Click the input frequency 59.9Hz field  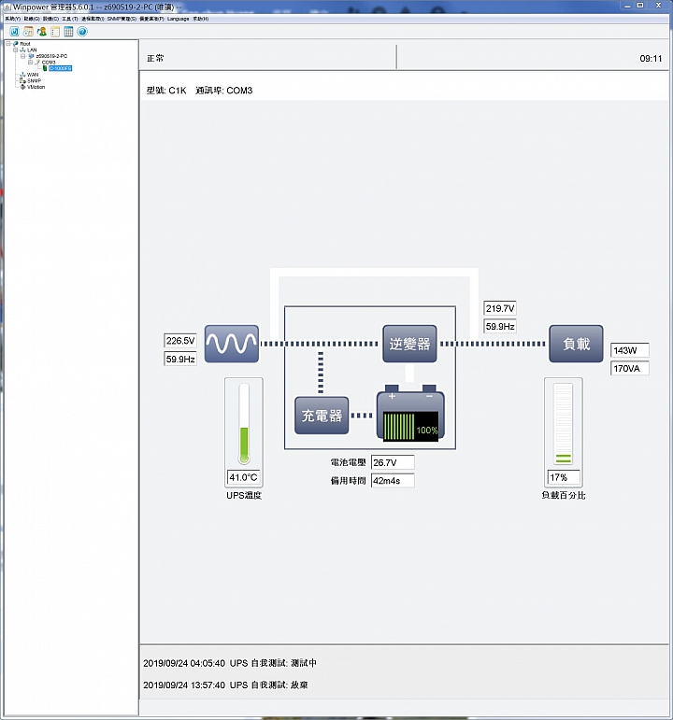pos(180,360)
